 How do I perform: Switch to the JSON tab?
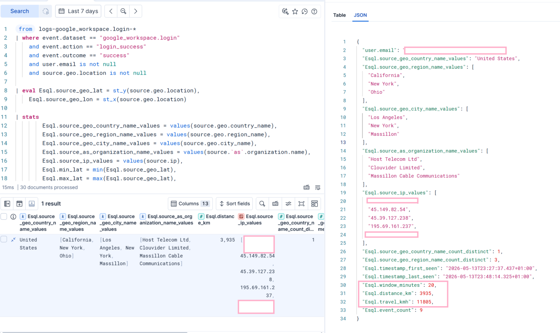[x=360, y=15]
